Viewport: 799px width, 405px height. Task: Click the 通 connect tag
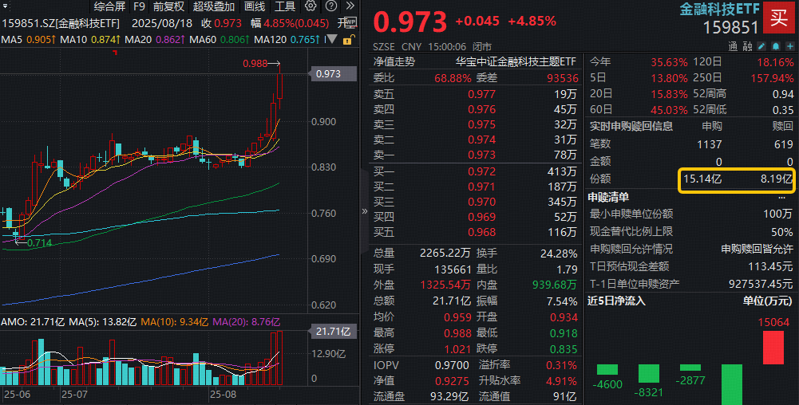pos(733,47)
